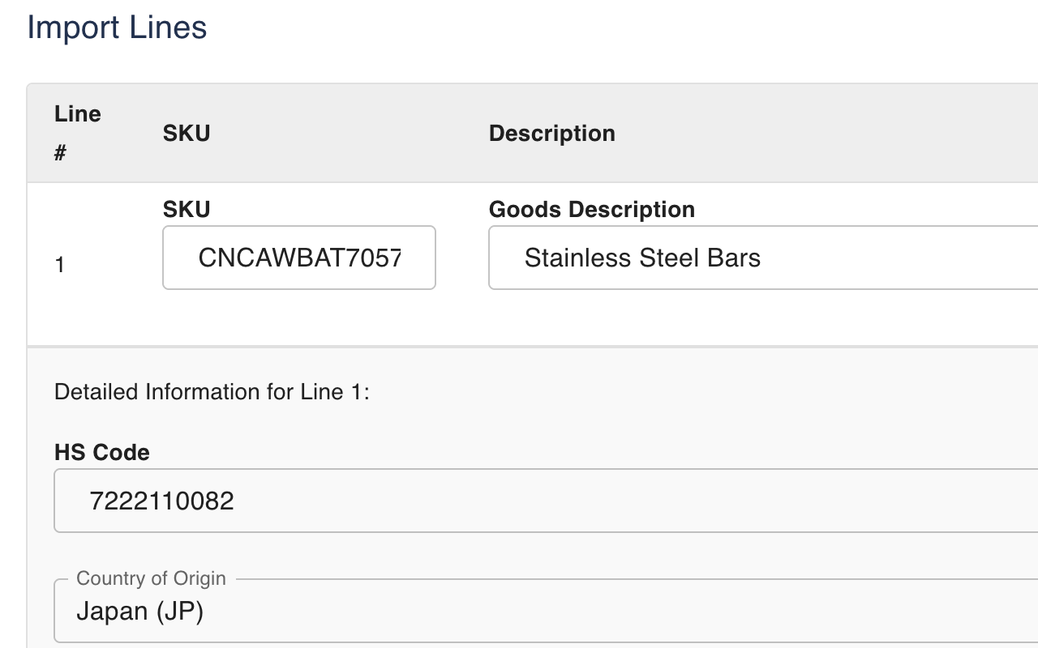Click the Country of Origin field label
1038x648 pixels.
[x=150, y=578]
